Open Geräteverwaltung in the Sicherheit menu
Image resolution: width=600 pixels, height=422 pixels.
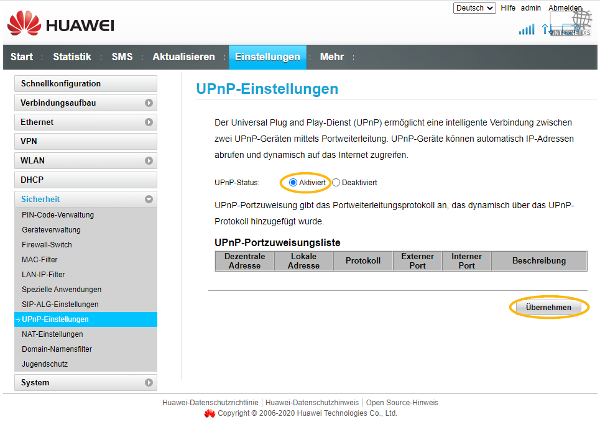click(x=51, y=230)
